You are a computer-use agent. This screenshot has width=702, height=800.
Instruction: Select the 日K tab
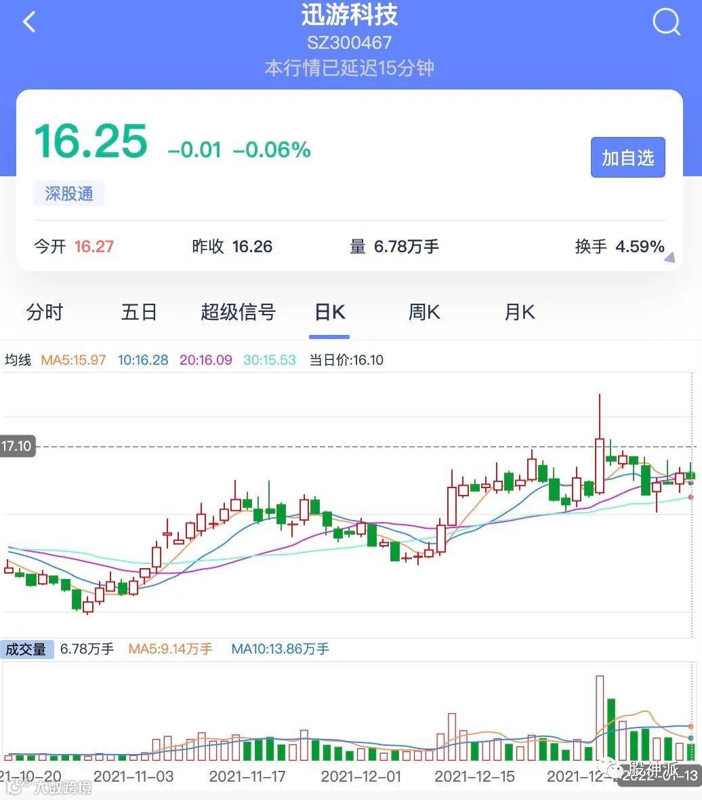(329, 312)
